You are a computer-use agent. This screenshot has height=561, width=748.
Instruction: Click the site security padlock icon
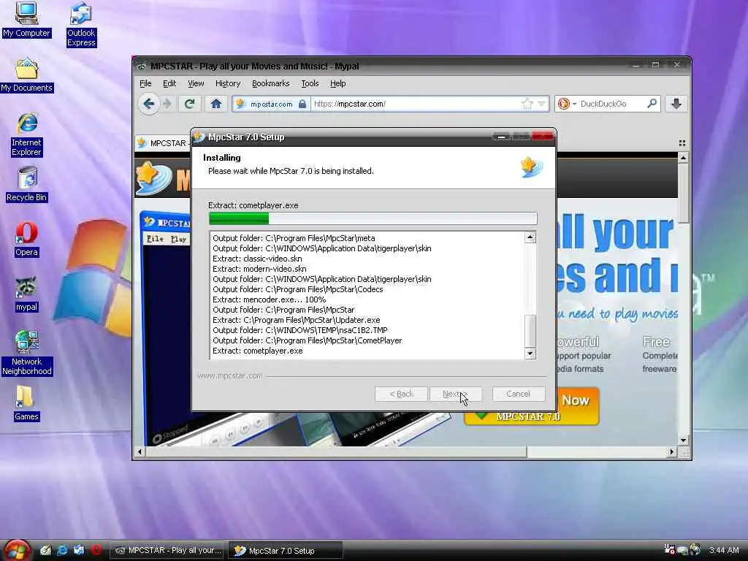click(x=302, y=104)
